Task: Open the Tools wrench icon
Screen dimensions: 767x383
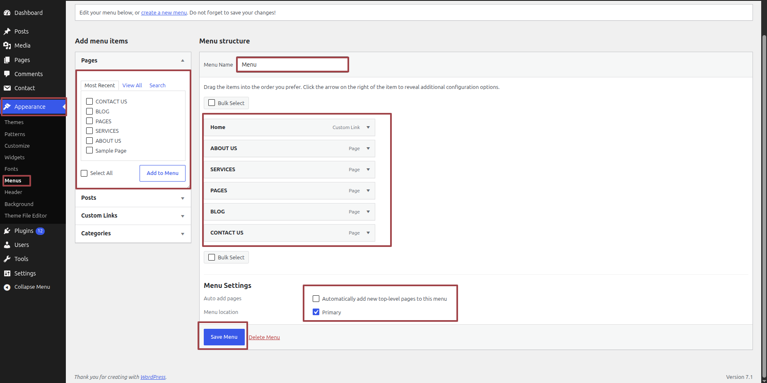Action: (x=7, y=259)
